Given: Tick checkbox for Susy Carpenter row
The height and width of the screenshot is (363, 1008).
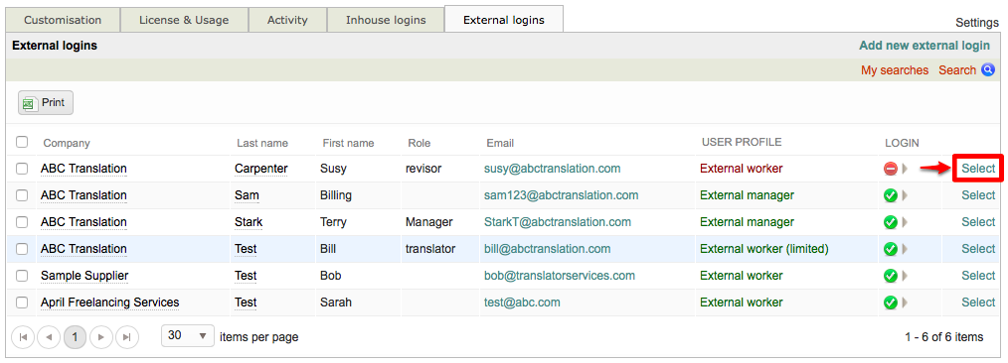Looking at the screenshot, I should coord(22,169).
